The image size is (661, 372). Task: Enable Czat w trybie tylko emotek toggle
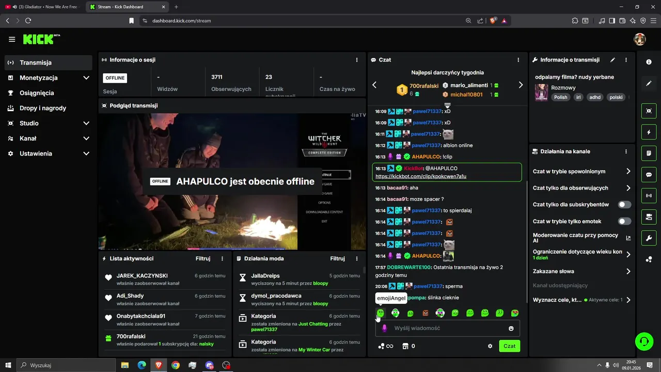point(625,221)
